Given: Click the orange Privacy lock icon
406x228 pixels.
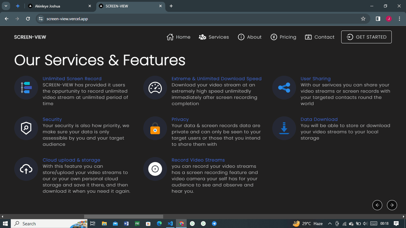Looking at the screenshot, I should point(155,128).
